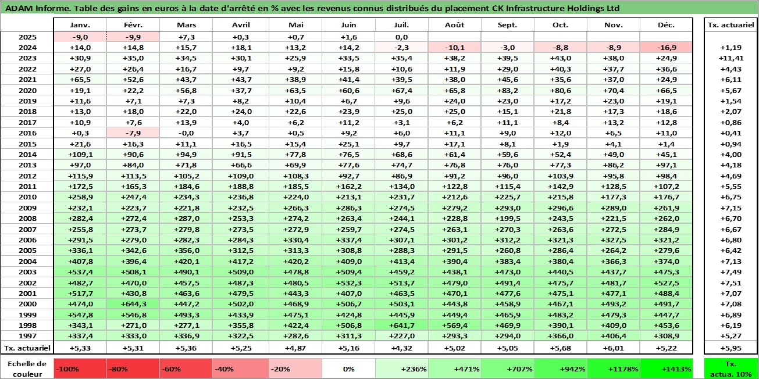Click the -7,9 cell in February 2016
Screen dimensions: 759x379
click(x=133, y=133)
